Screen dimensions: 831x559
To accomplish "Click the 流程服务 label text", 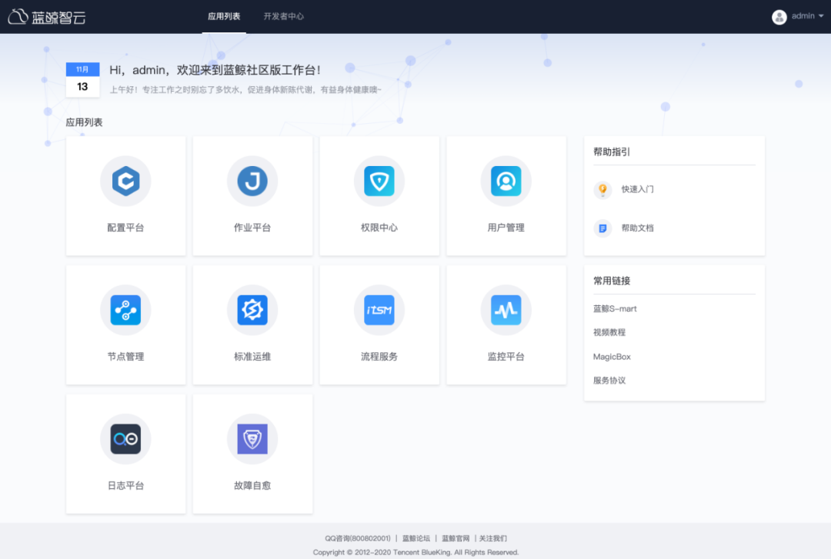I will pos(379,357).
